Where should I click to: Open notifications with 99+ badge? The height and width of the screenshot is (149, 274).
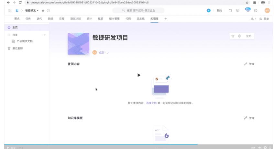point(248,10)
